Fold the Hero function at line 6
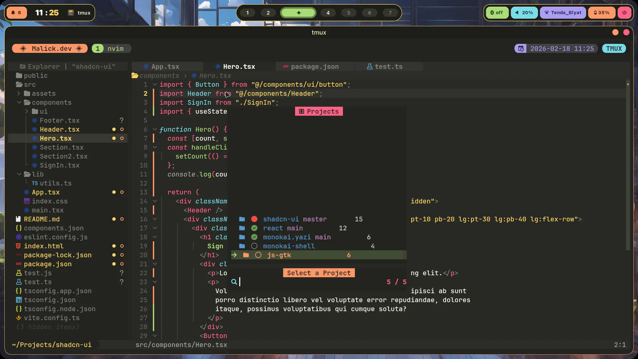 (x=155, y=129)
